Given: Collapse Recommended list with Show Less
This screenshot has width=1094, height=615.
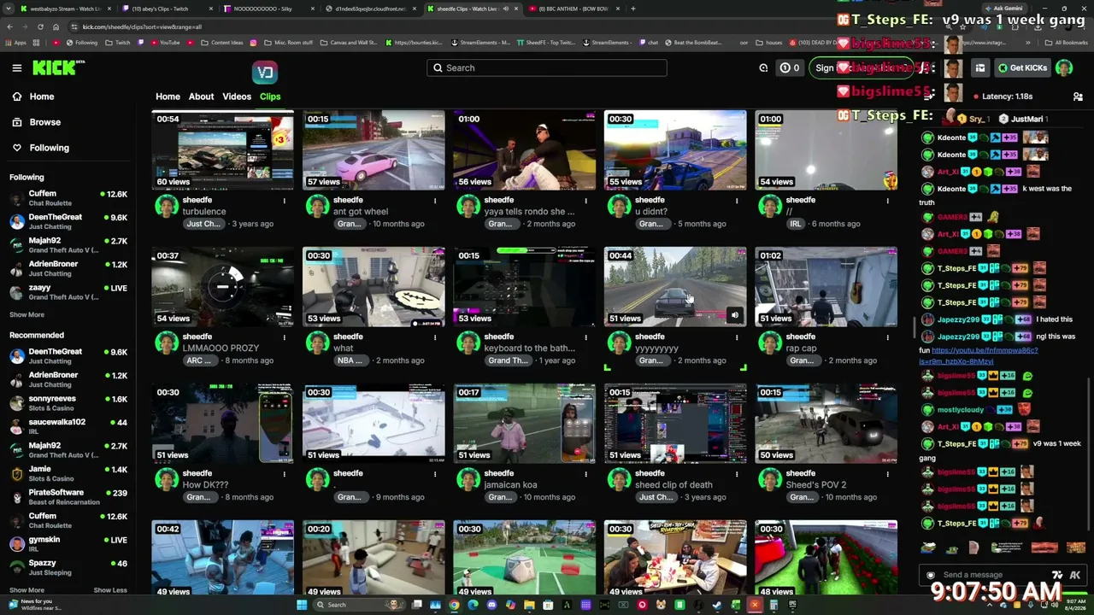Looking at the screenshot, I should [x=110, y=590].
